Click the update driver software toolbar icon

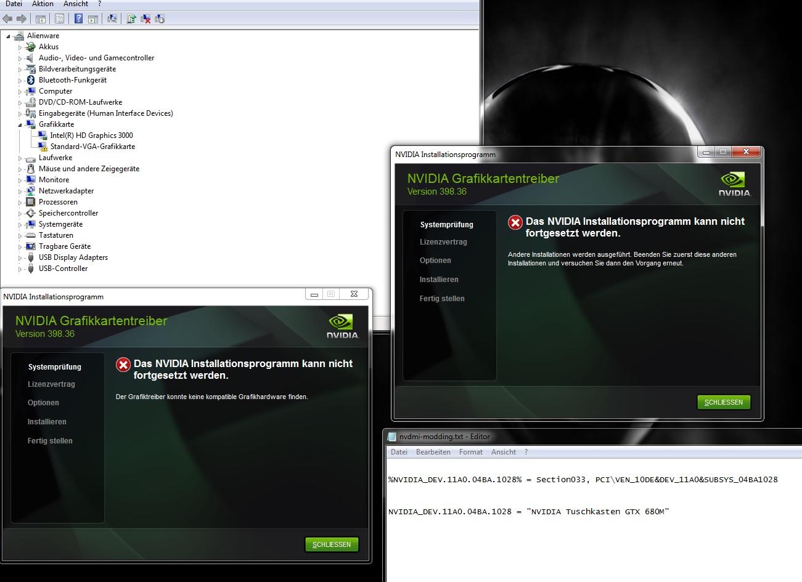[131, 18]
